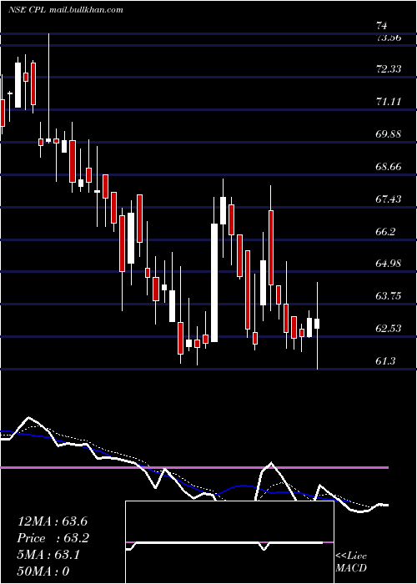The width and height of the screenshot is (417, 584).
Task: Select the 74 price axis label
Action: 382,26
